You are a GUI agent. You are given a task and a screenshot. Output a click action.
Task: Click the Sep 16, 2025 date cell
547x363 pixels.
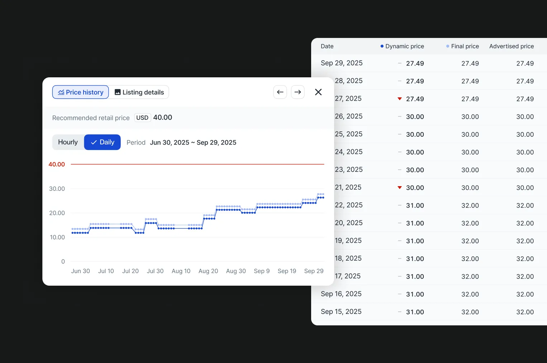[x=341, y=294]
